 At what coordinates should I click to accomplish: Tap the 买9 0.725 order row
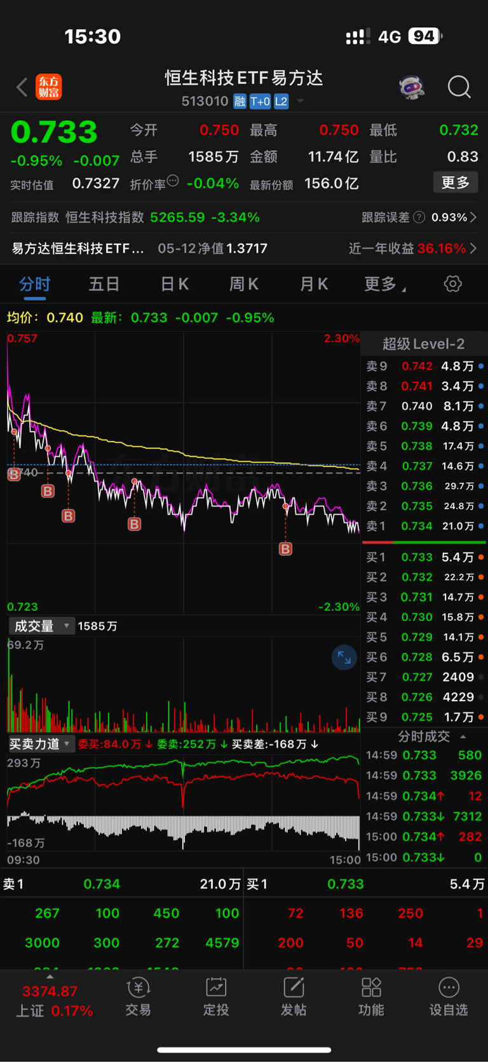(x=424, y=717)
